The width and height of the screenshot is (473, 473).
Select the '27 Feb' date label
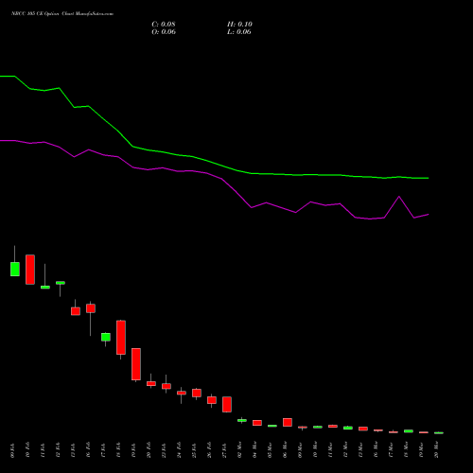[x=224, y=450]
